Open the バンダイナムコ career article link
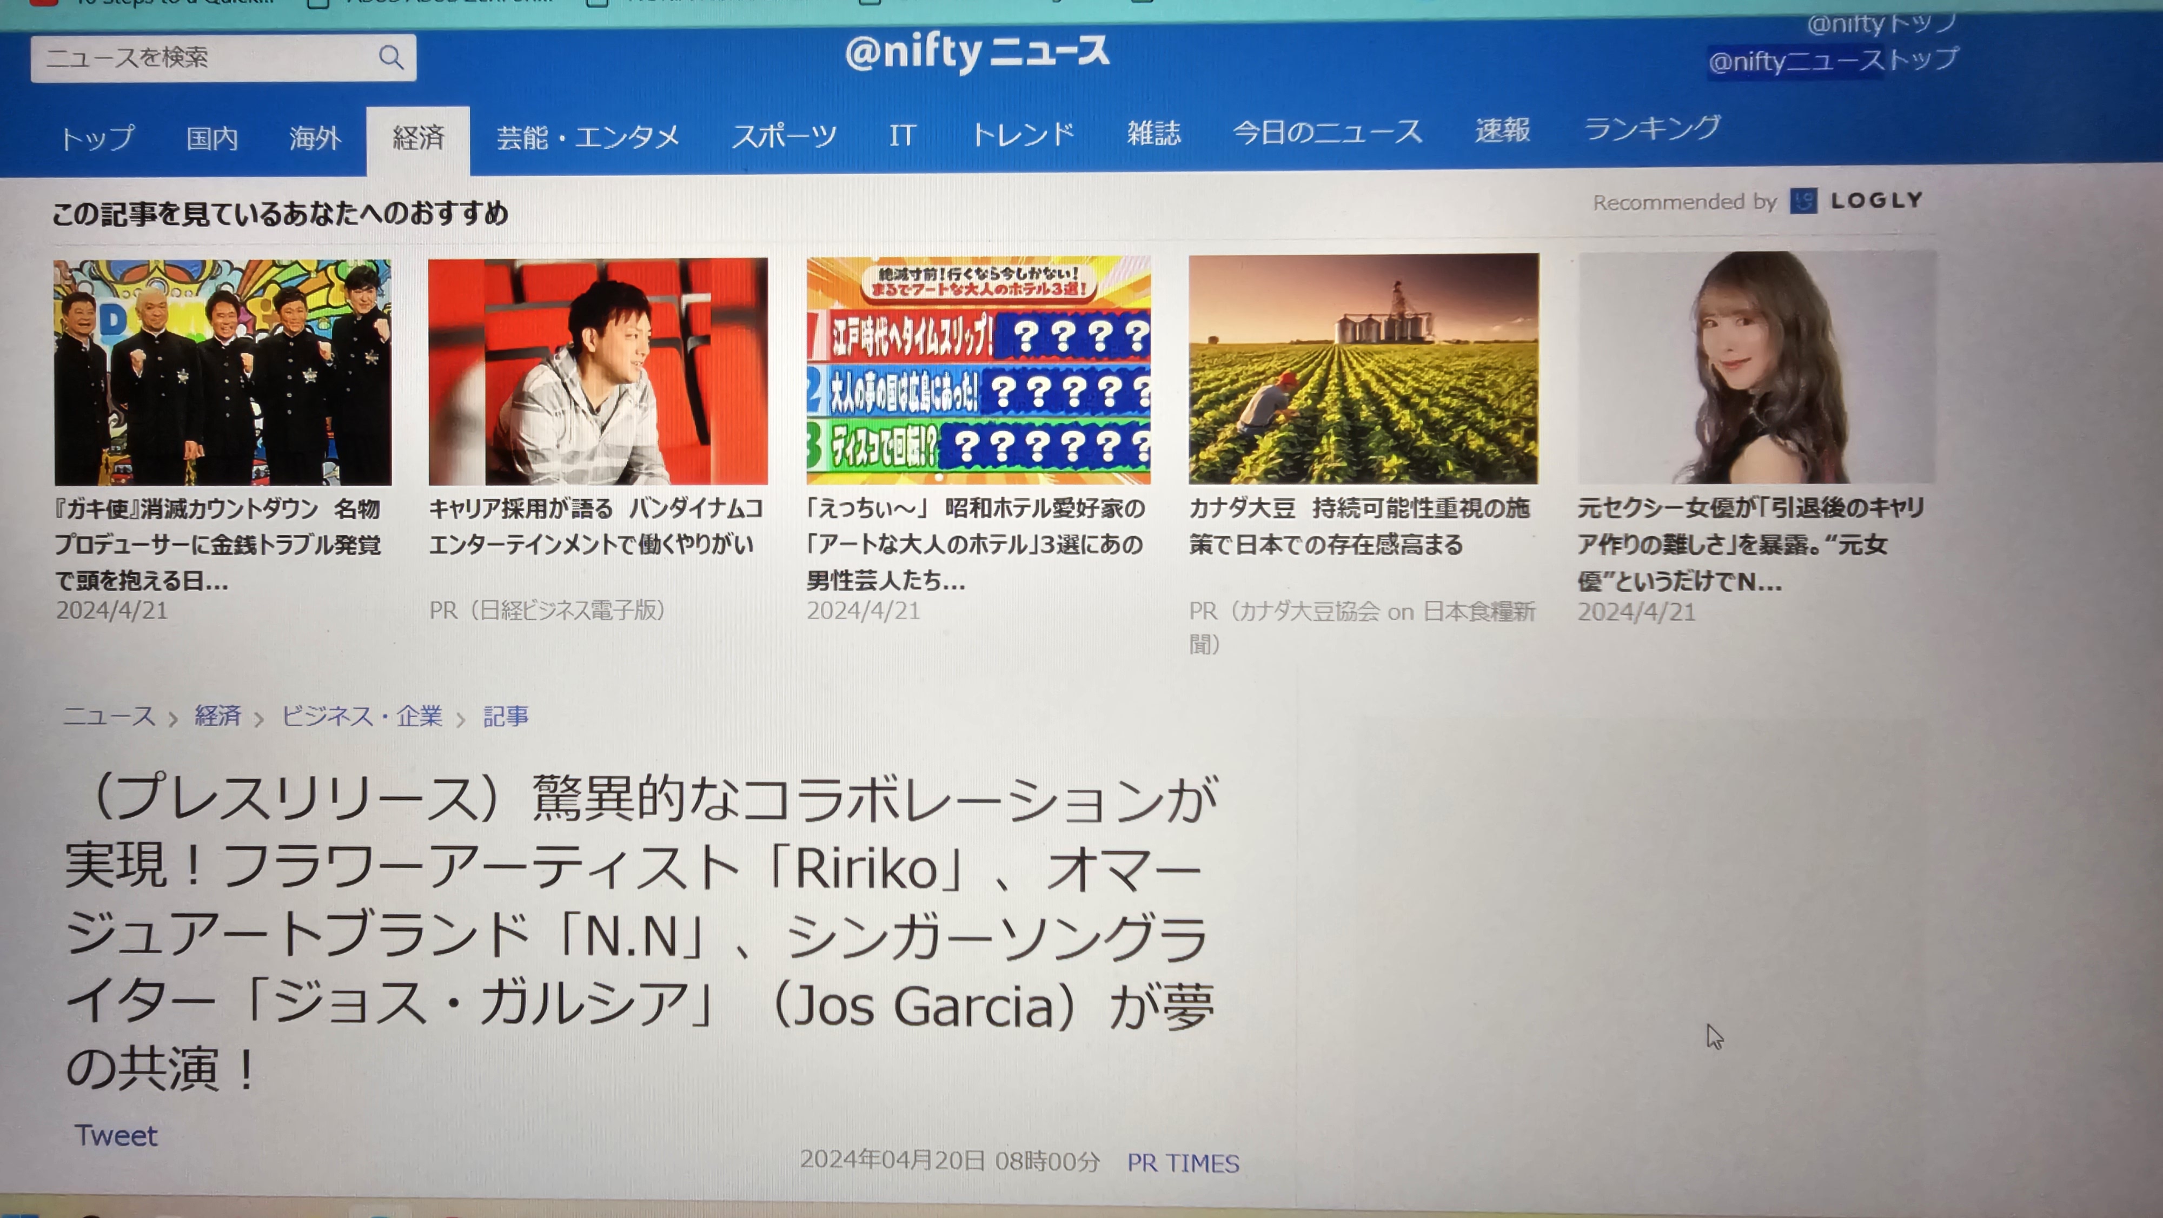Viewport: 2163px width, 1218px height. pyautogui.click(x=594, y=527)
